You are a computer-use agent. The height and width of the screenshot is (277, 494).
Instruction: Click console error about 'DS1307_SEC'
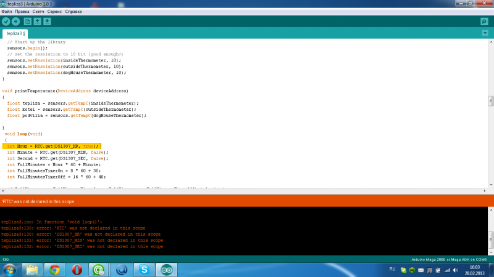click(82, 247)
